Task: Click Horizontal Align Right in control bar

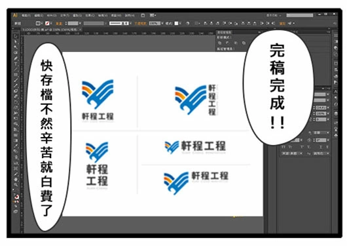Action: click(217, 23)
